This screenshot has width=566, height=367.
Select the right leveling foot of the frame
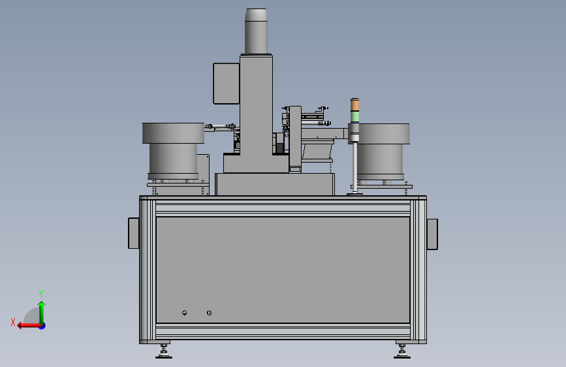pos(402,351)
